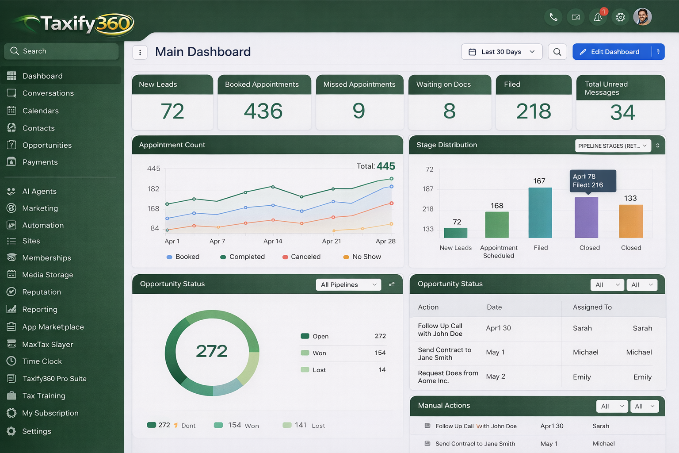Open the Pipeline Stages dropdown in Stage Distribution
This screenshot has height=453, width=679.
tap(613, 145)
